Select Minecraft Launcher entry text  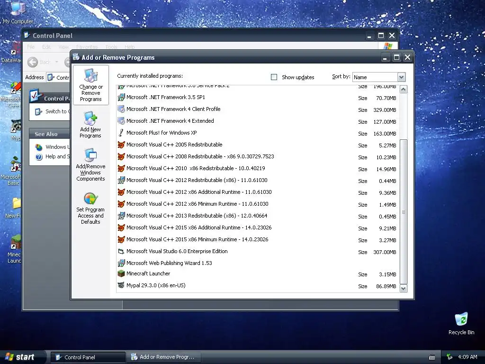coord(148,273)
